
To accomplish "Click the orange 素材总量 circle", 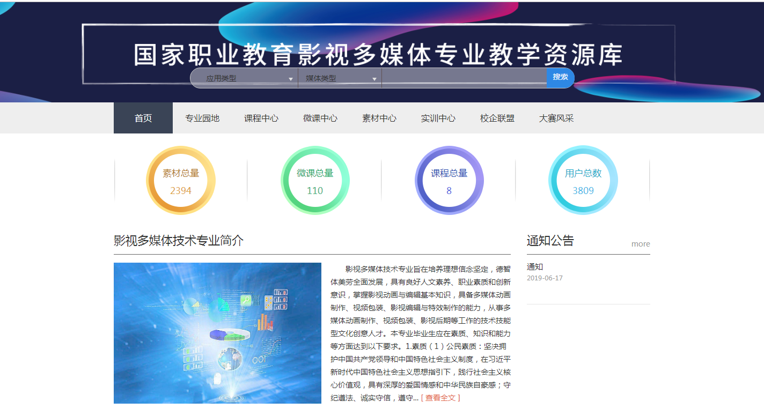I will click(x=181, y=180).
